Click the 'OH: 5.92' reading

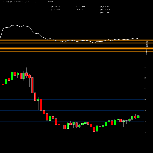point(105,9)
